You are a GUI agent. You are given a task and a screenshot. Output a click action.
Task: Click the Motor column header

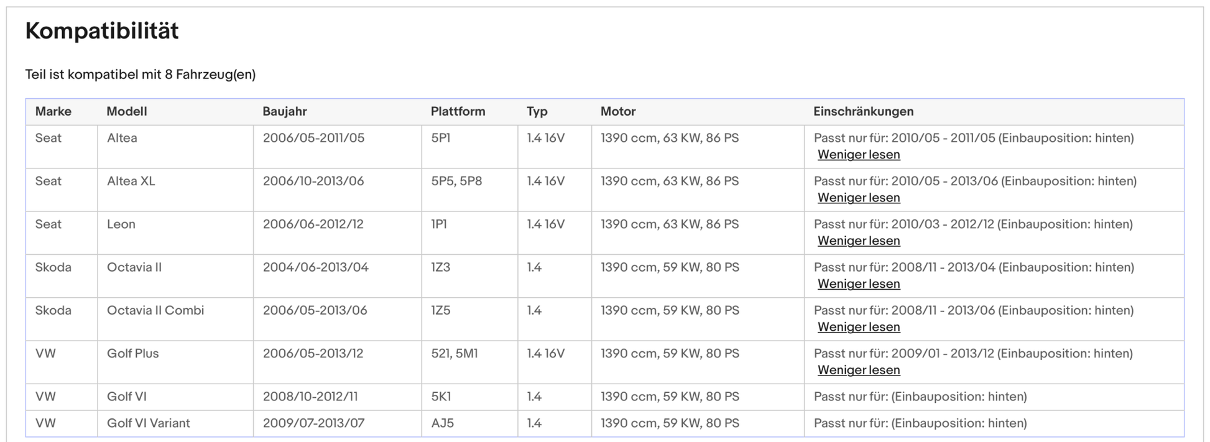(x=618, y=112)
